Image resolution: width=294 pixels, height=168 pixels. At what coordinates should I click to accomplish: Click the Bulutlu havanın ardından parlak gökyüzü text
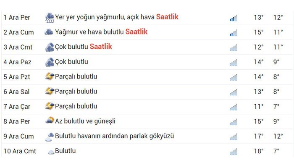click(x=114, y=136)
